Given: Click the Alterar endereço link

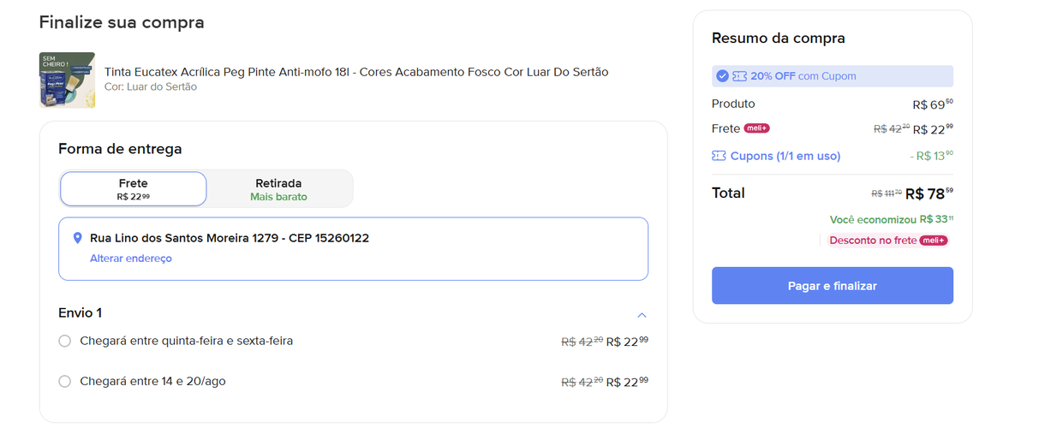Looking at the screenshot, I should [131, 259].
